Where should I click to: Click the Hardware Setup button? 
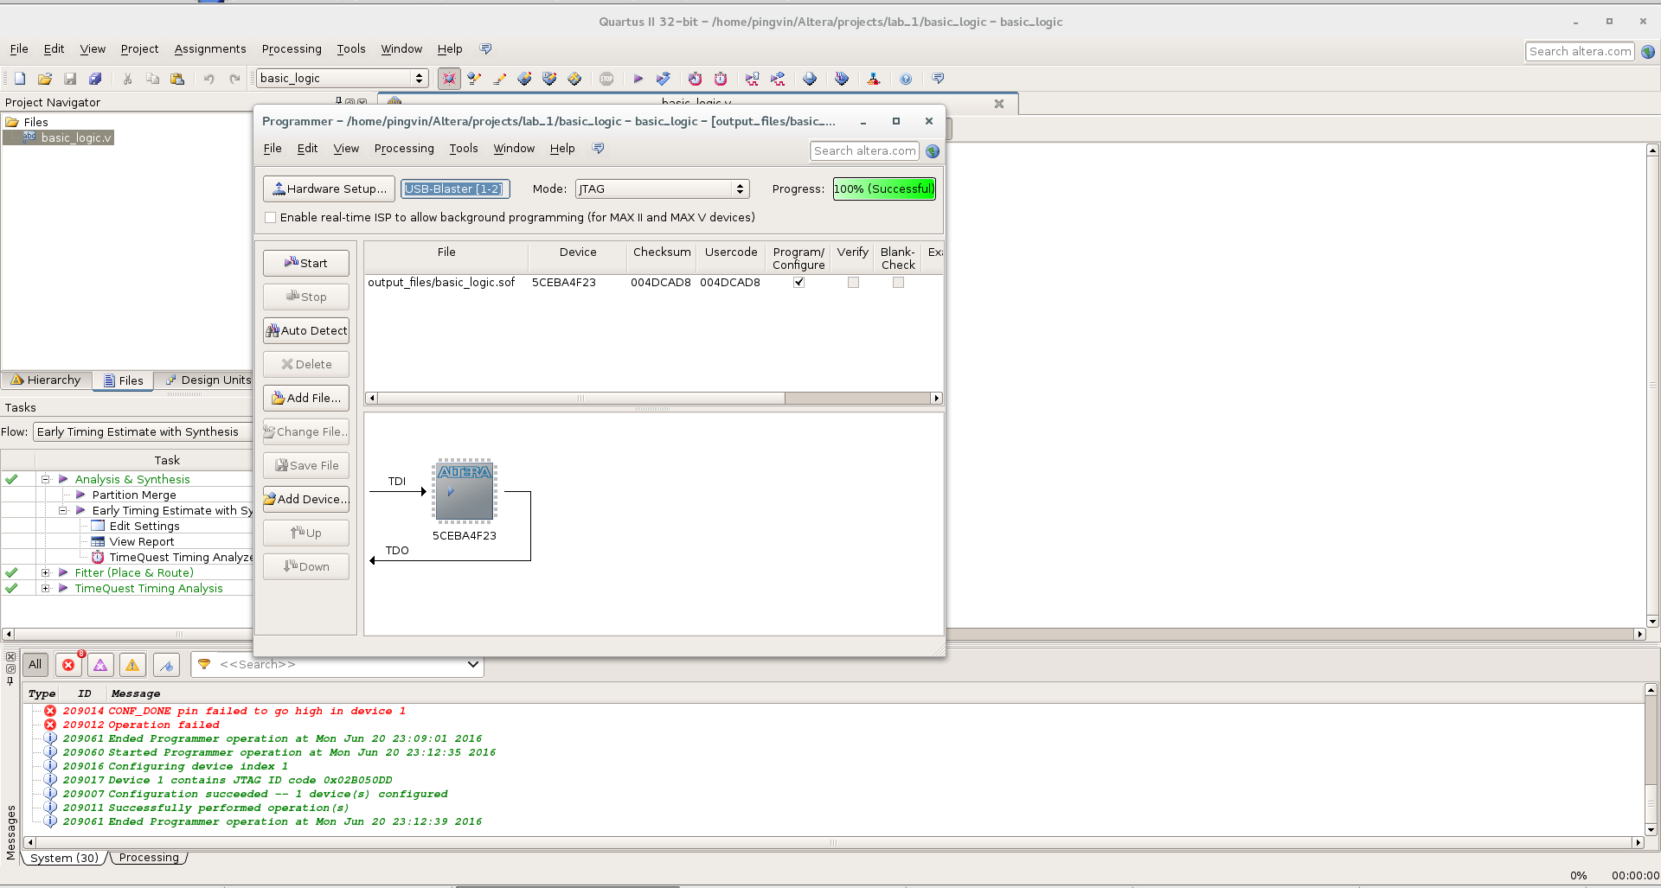point(329,189)
